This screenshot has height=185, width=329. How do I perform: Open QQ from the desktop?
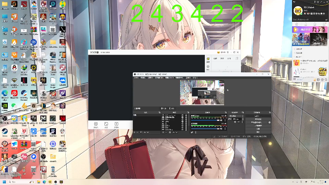14,69
